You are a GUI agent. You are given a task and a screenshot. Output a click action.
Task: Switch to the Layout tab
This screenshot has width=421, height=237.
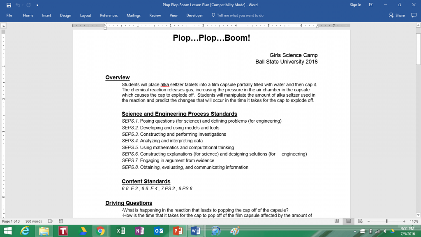86,15
